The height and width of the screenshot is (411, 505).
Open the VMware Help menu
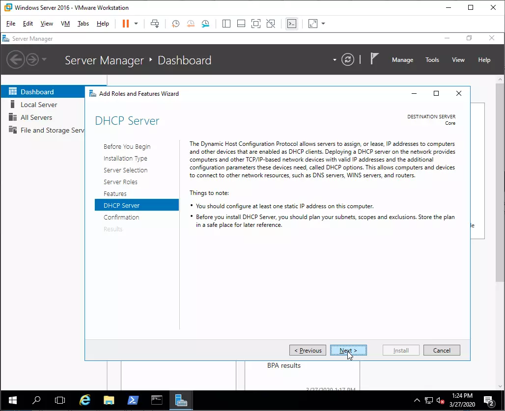coord(103,24)
